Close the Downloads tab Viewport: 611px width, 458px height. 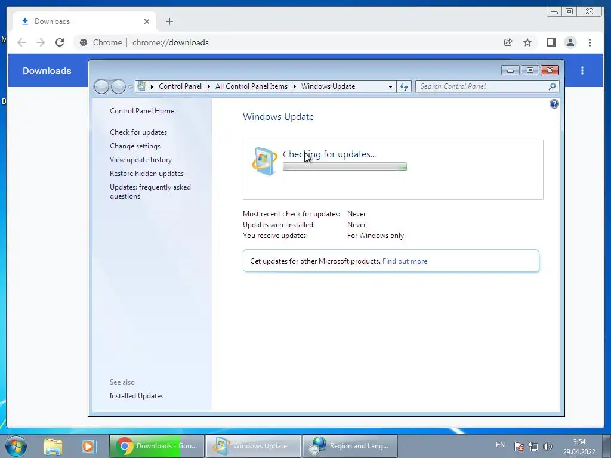pyautogui.click(x=147, y=21)
